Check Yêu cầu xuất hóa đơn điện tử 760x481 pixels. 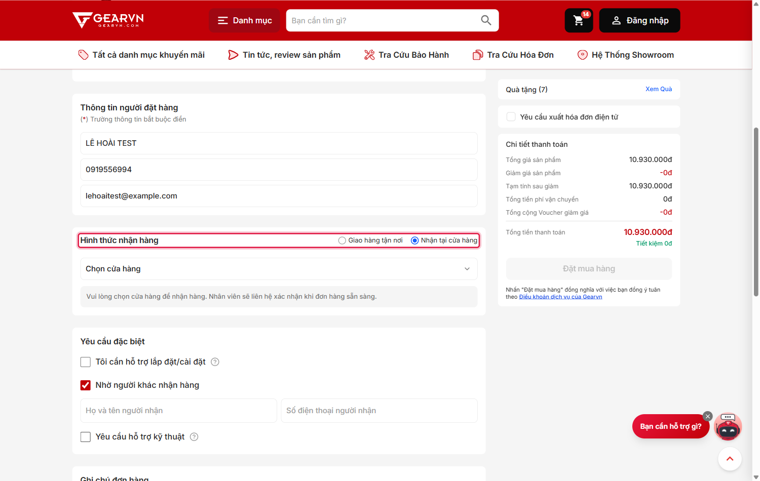[511, 117]
